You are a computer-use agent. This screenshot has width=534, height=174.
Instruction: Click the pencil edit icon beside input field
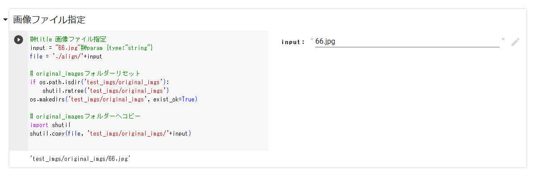point(515,42)
